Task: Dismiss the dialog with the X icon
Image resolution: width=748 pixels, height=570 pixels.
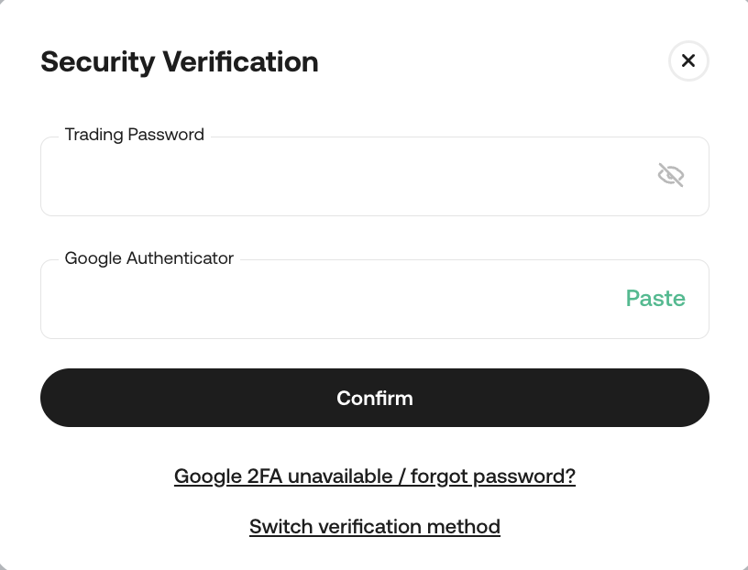Action: (688, 61)
